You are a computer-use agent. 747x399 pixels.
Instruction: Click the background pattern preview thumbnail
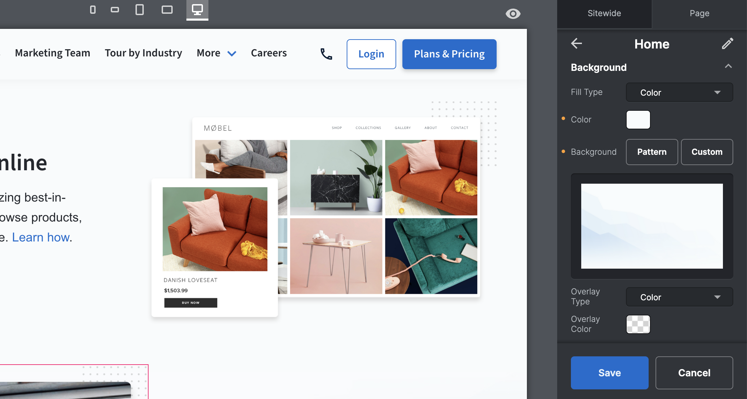coord(652,226)
